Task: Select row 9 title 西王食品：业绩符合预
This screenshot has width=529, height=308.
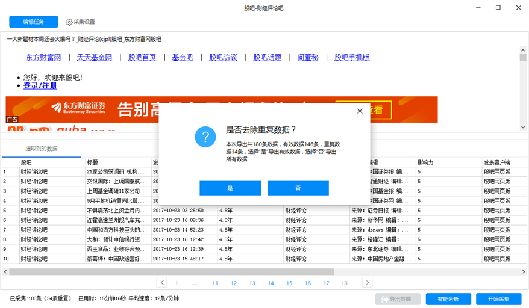Action: coord(117,250)
